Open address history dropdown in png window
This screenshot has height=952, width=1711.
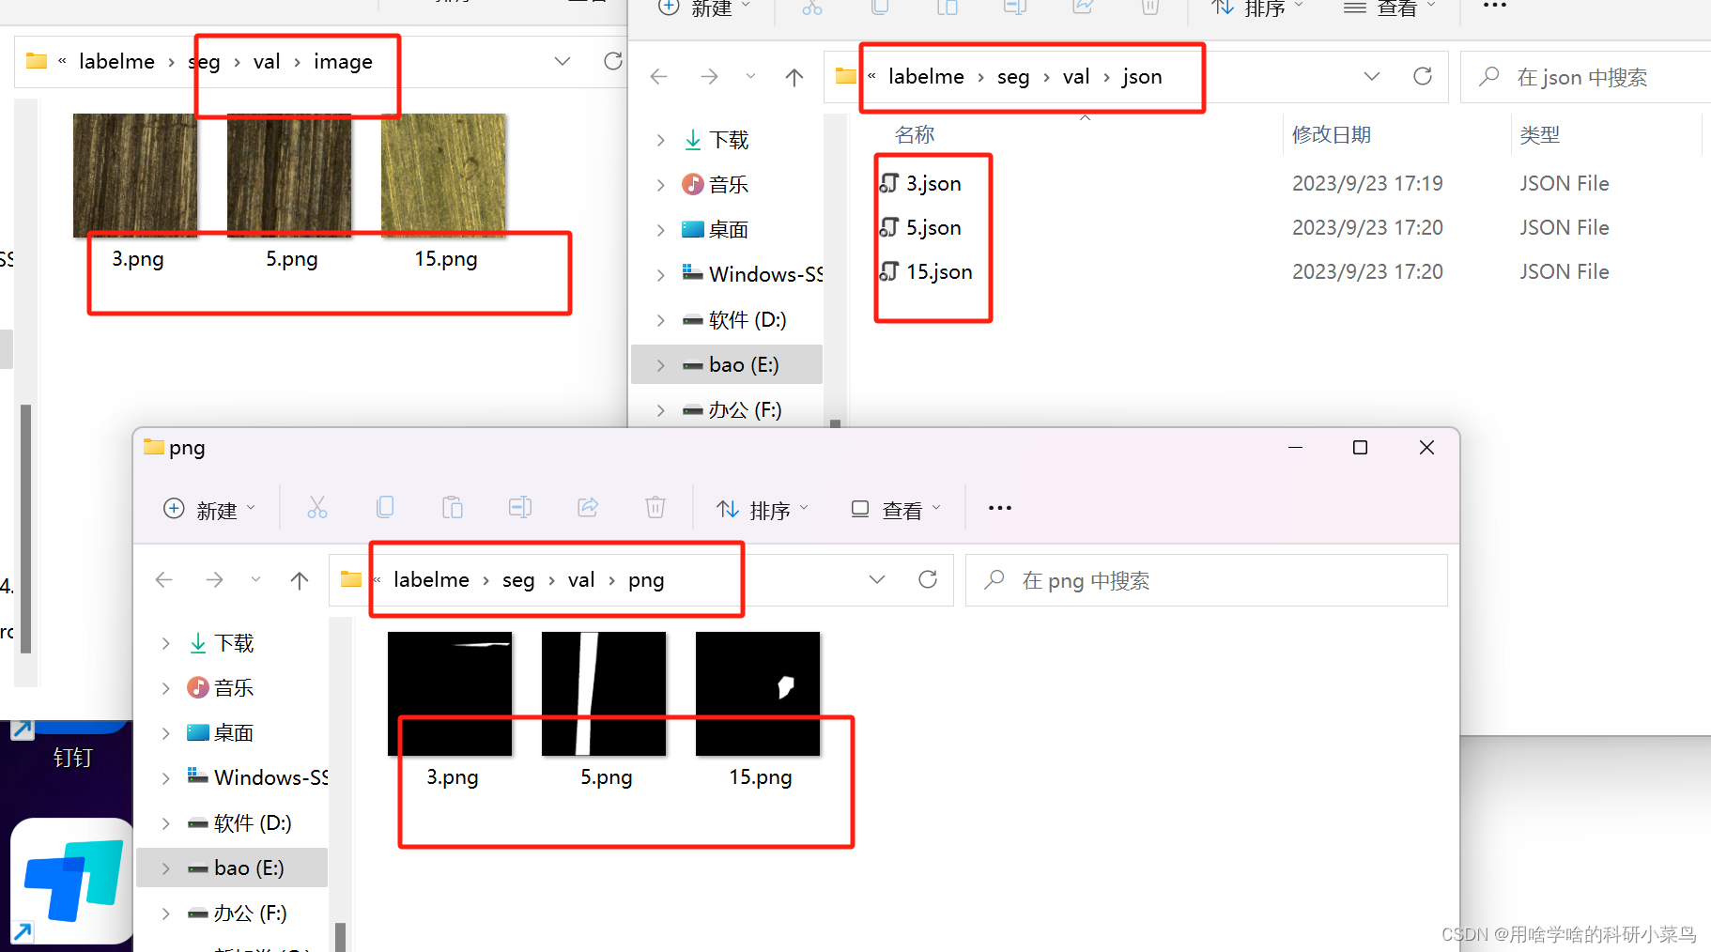[877, 579]
